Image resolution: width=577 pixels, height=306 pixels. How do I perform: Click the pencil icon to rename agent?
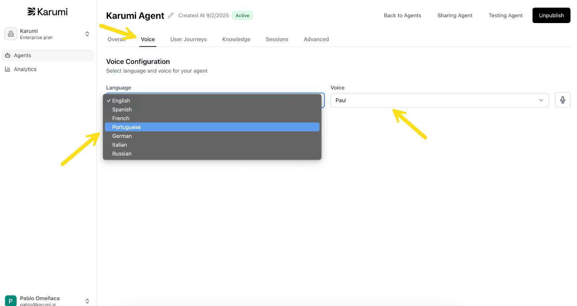[x=171, y=15]
